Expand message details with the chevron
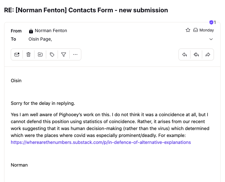The width and height of the screenshot is (225, 182). pos(211,39)
